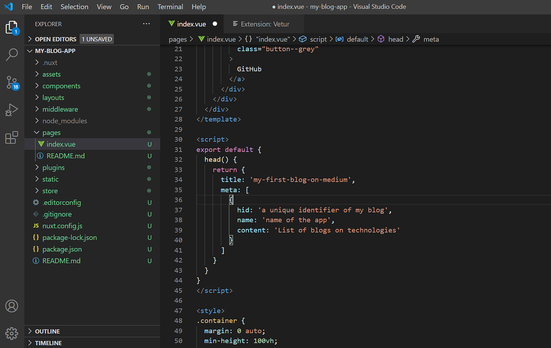Image resolution: width=551 pixels, height=348 pixels.
Task: Click the Explorer icon in the activity bar
Action: coord(12,27)
